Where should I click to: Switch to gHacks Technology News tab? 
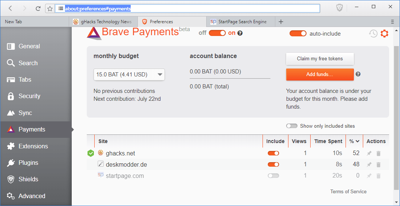pyautogui.click(x=103, y=22)
